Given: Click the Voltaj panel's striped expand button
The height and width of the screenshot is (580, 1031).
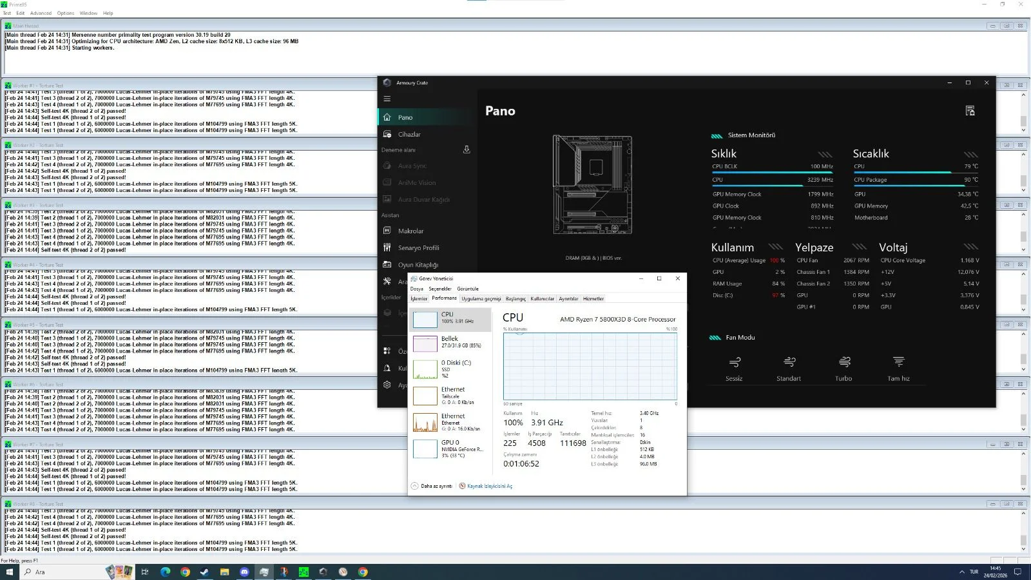Looking at the screenshot, I should pyautogui.click(x=971, y=247).
